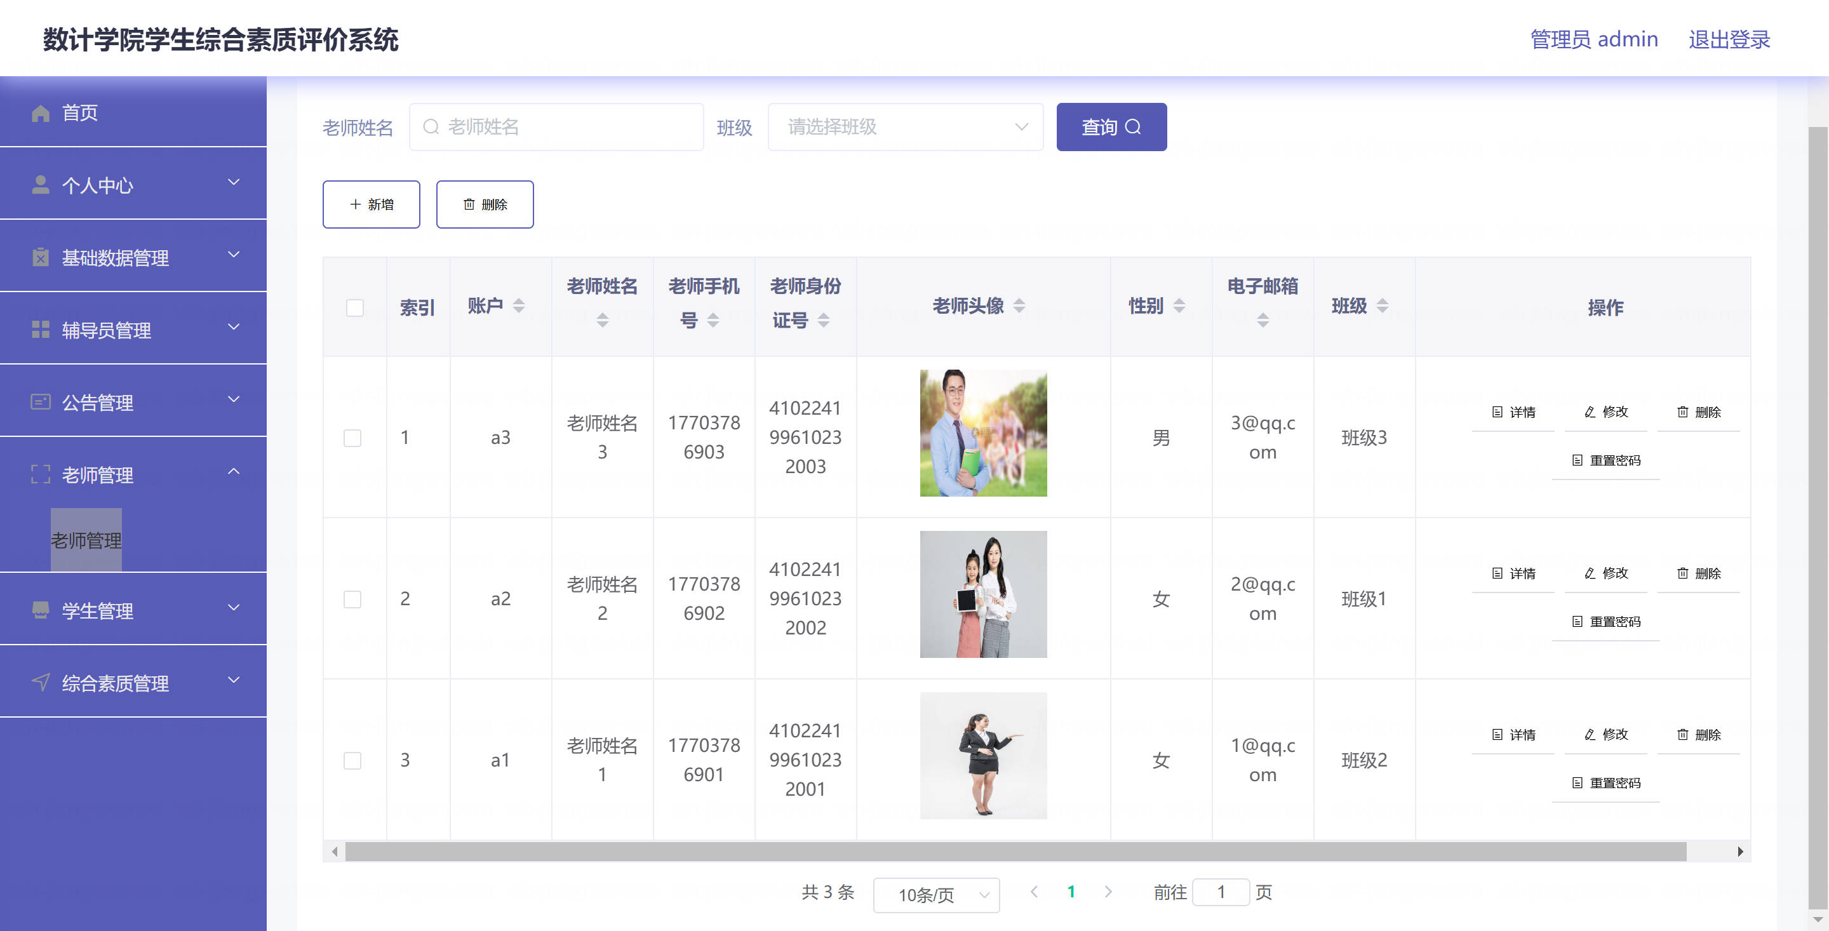Click 修改 for teacher a2

click(1606, 573)
